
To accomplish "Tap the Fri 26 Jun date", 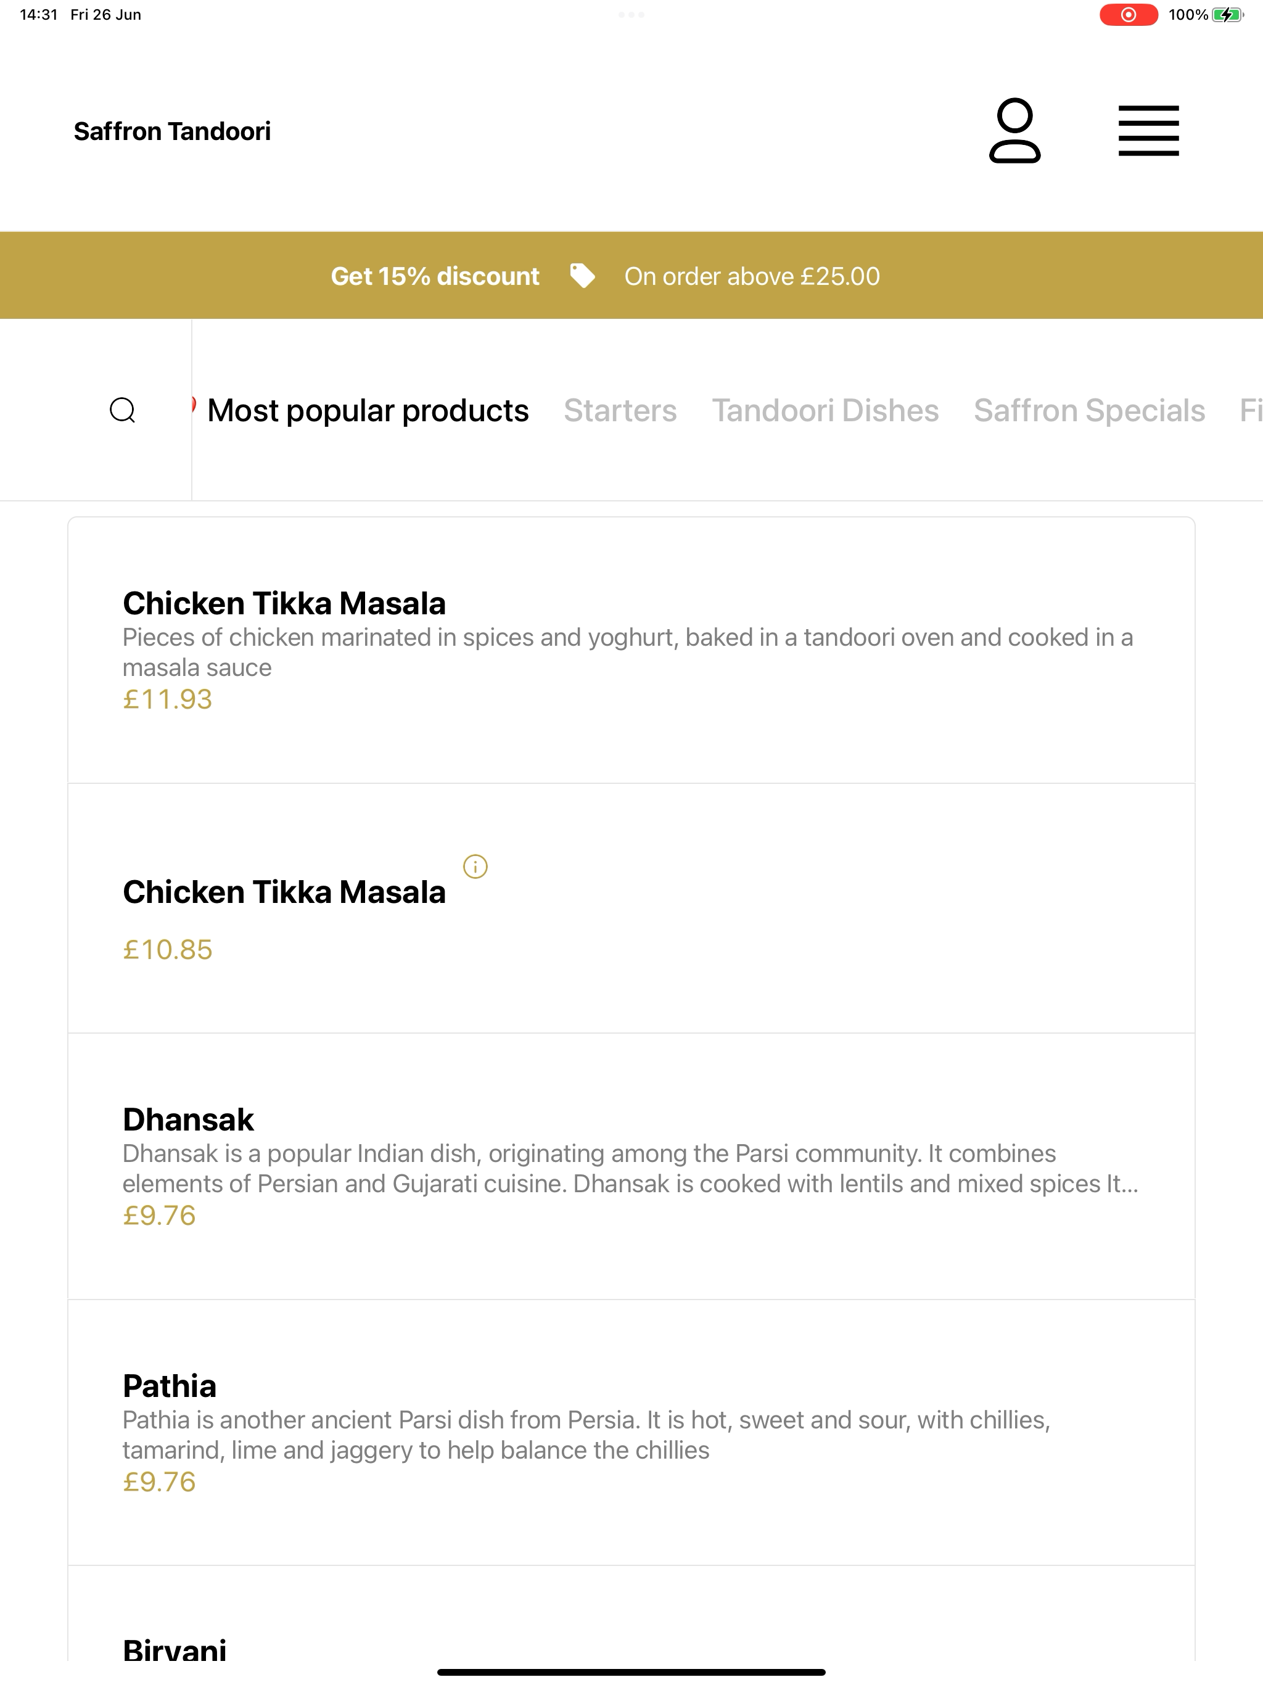I will (106, 14).
